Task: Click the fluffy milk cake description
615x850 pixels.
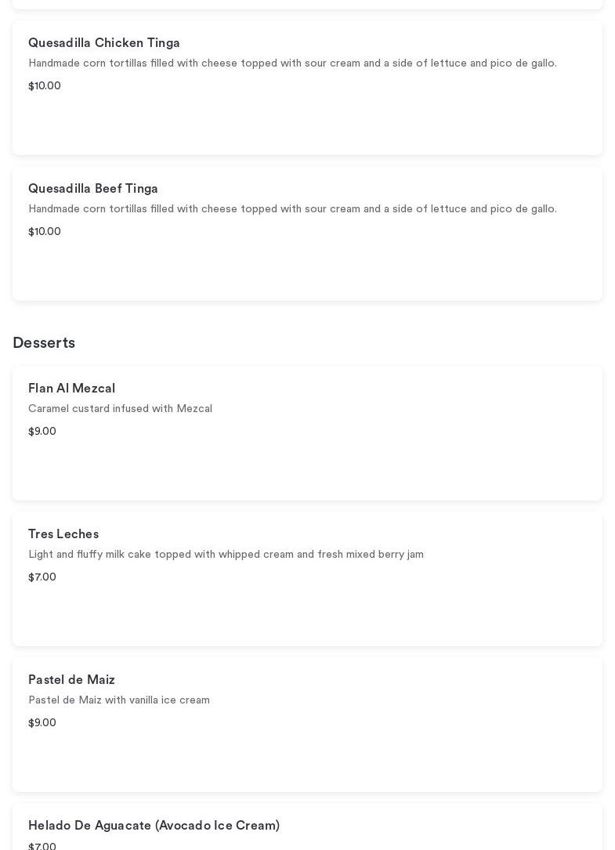Action: coord(226,555)
